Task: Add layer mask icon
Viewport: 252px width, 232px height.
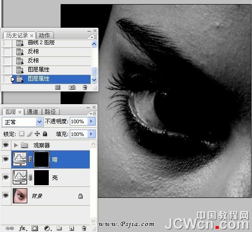Action: pos(35,228)
